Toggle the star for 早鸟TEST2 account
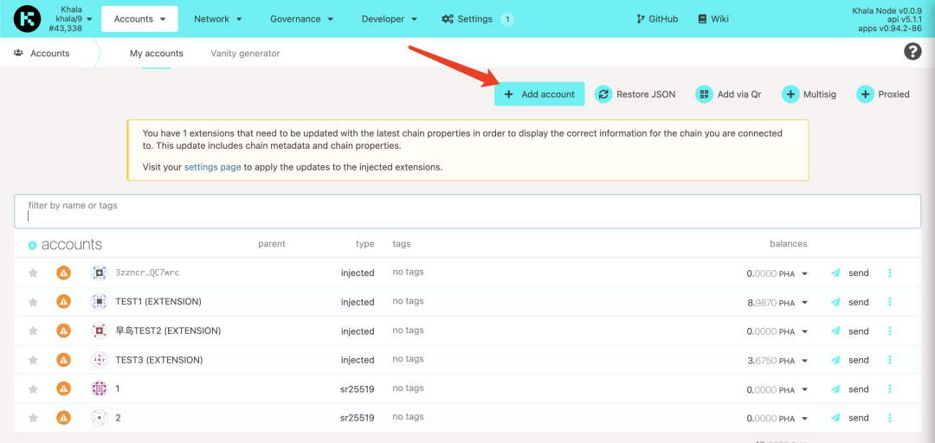This screenshot has width=935, height=443. pos(33,331)
